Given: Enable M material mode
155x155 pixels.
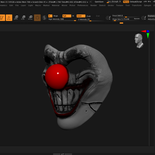Looking at the screenshot, I should click(73, 16).
